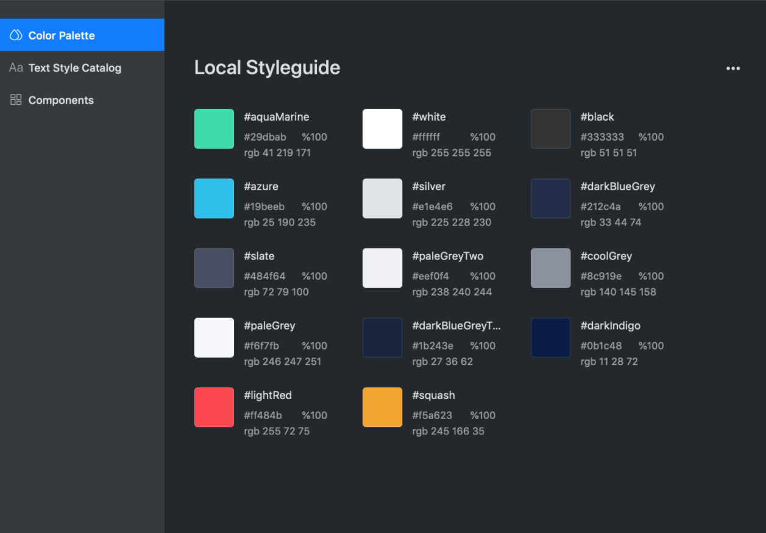Click the #paleGreyTwo color name
Screen dimensions: 766x533
click(447, 256)
